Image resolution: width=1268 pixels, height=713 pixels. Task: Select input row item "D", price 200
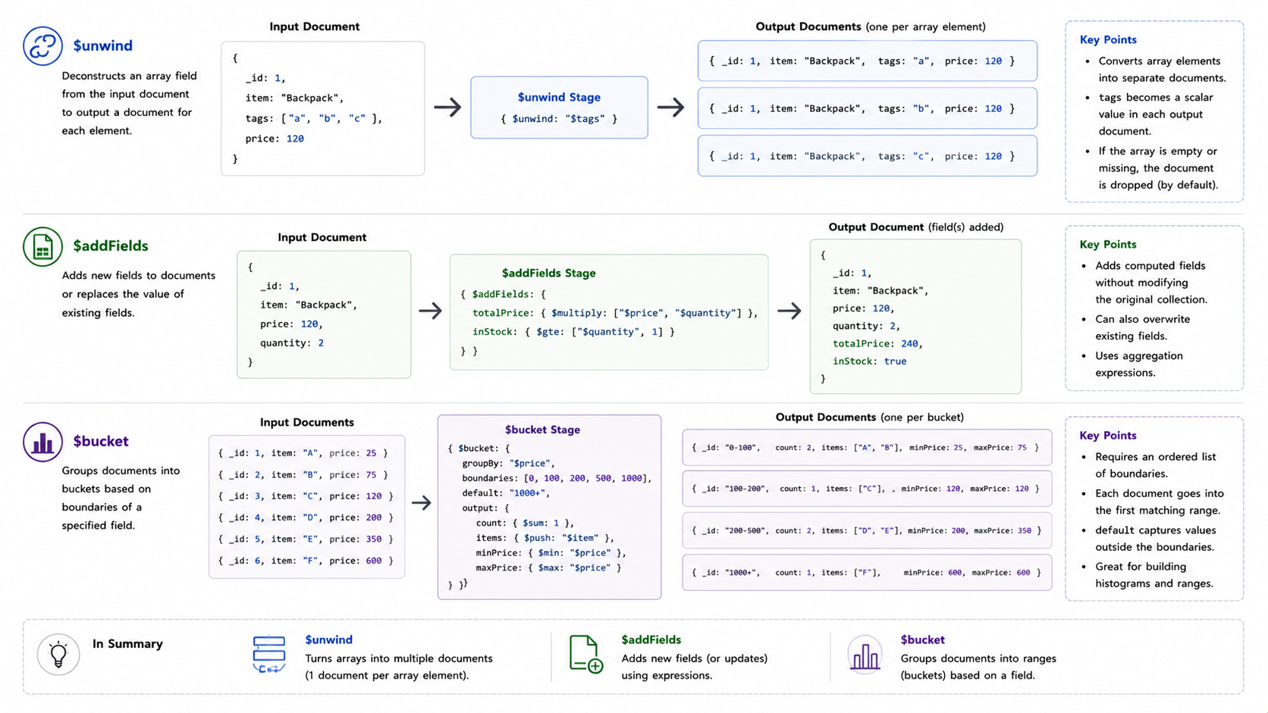pos(306,518)
